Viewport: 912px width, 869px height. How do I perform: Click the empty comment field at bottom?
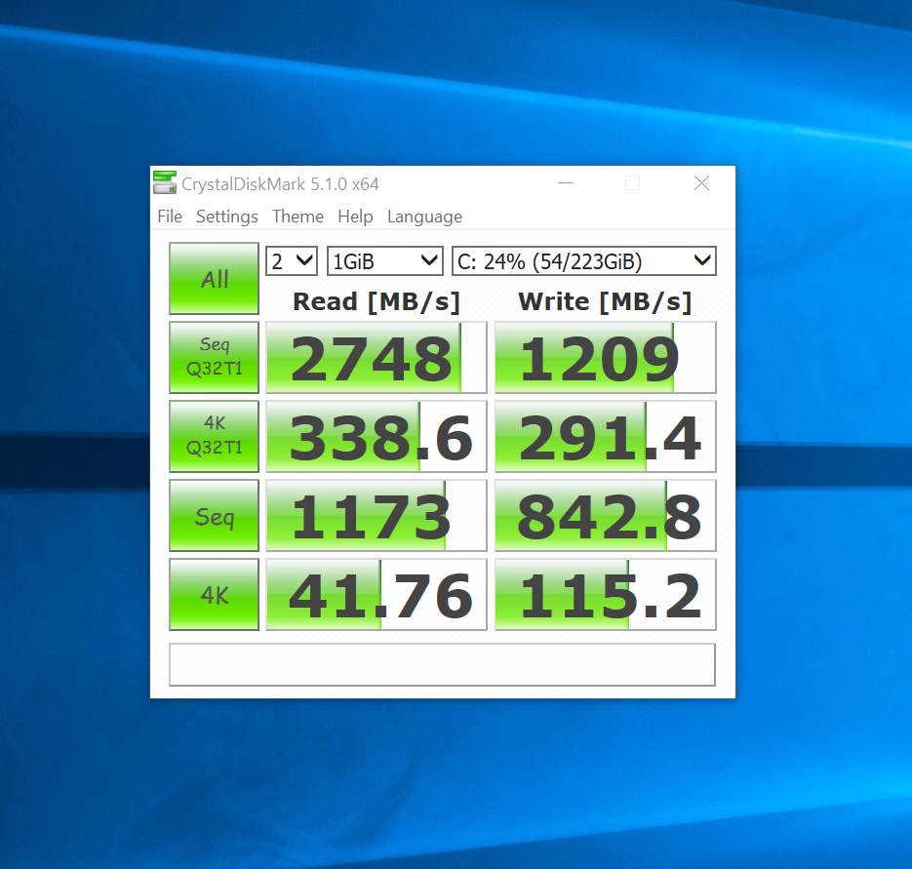[x=442, y=664]
